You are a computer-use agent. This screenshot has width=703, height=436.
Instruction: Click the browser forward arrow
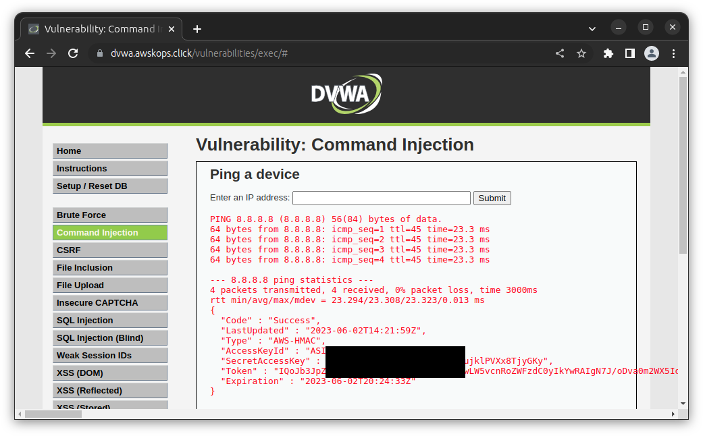tap(51, 53)
